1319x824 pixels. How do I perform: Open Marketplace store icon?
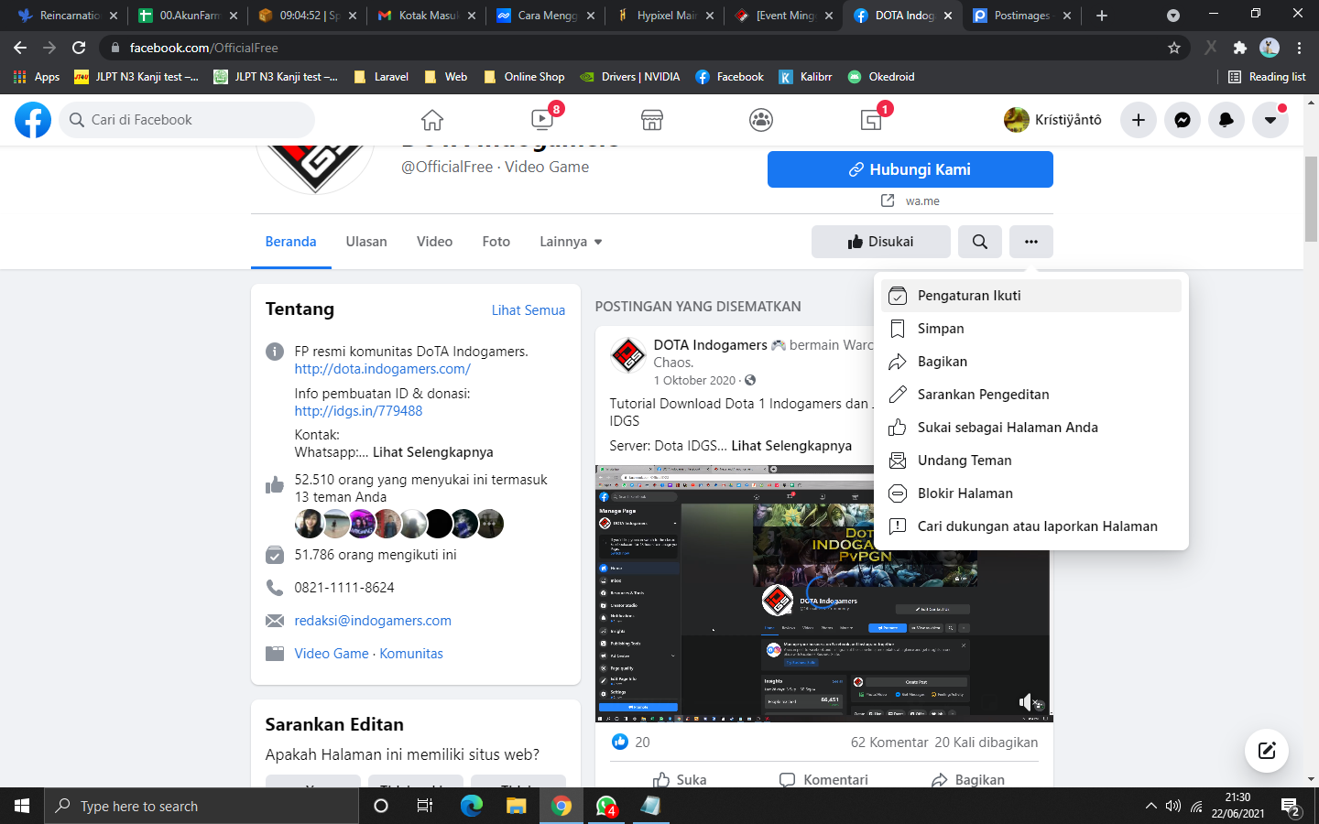(x=652, y=120)
